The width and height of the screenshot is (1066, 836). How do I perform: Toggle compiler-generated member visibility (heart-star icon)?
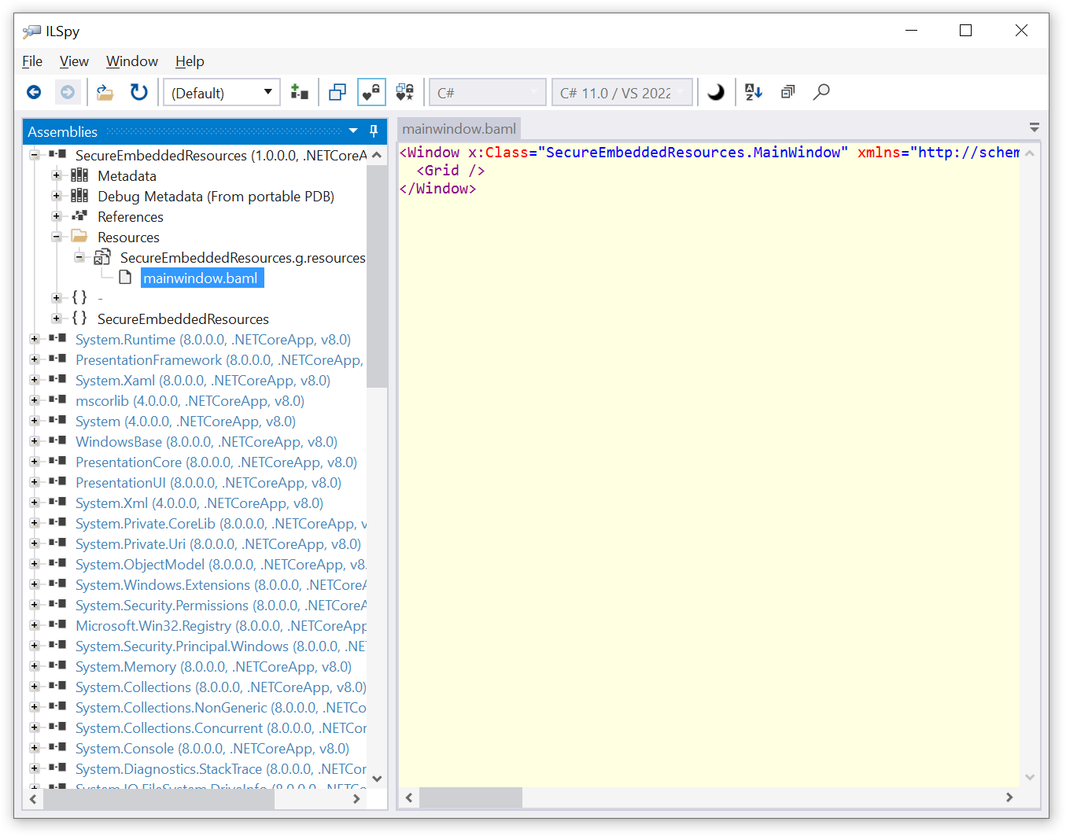pyautogui.click(x=404, y=92)
